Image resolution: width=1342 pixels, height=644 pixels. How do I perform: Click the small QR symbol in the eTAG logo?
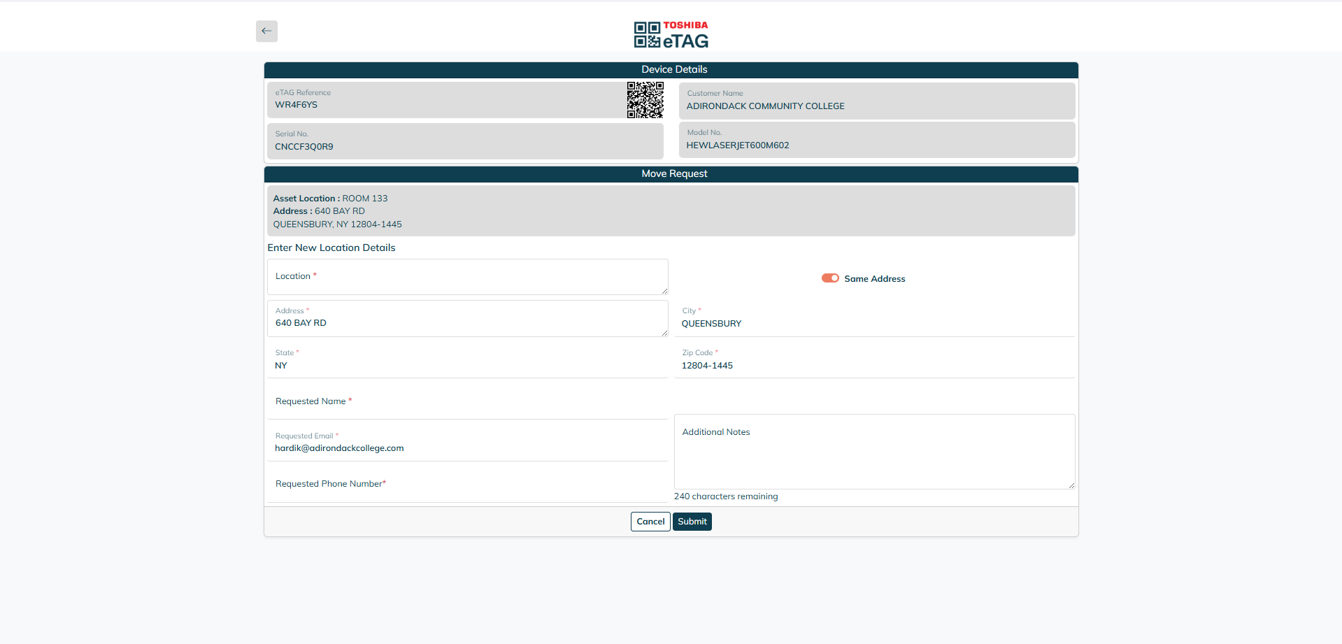click(x=645, y=34)
